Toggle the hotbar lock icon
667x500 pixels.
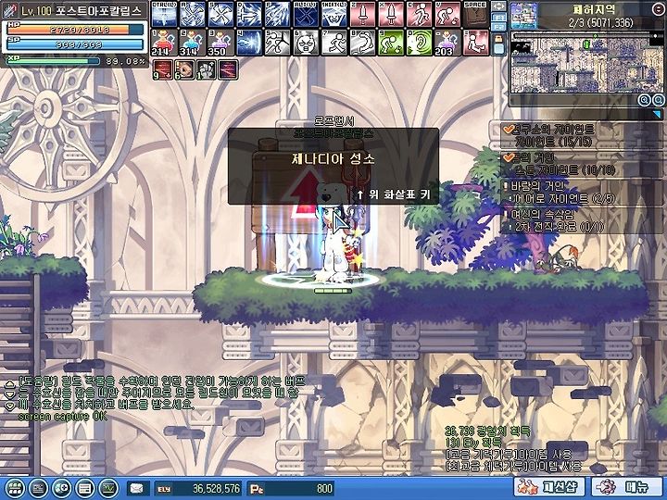[499, 38]
